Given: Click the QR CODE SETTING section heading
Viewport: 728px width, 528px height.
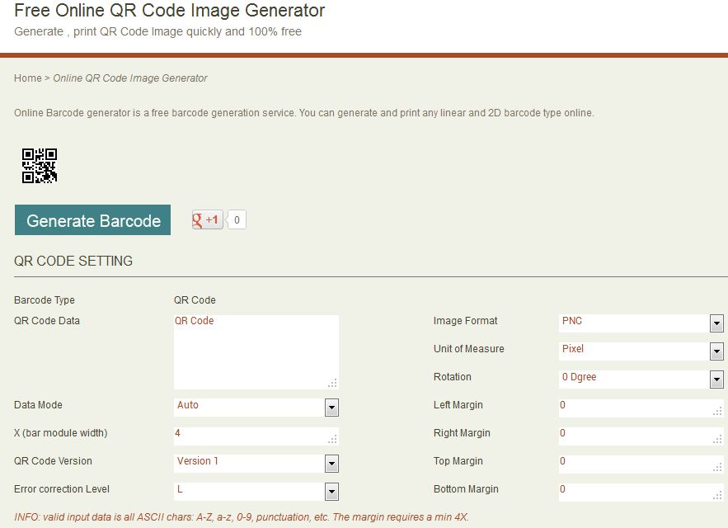Looking at the screenshot, I should click(72, 261).
